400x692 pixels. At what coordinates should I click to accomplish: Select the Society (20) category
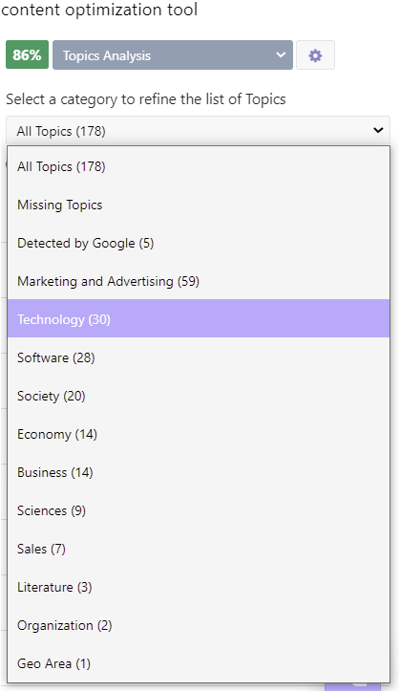(x=199, y=396)
